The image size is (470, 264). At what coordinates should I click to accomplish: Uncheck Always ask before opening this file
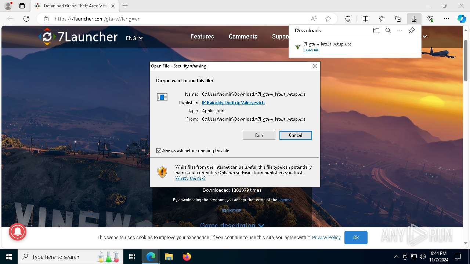[x=159, y=151]
